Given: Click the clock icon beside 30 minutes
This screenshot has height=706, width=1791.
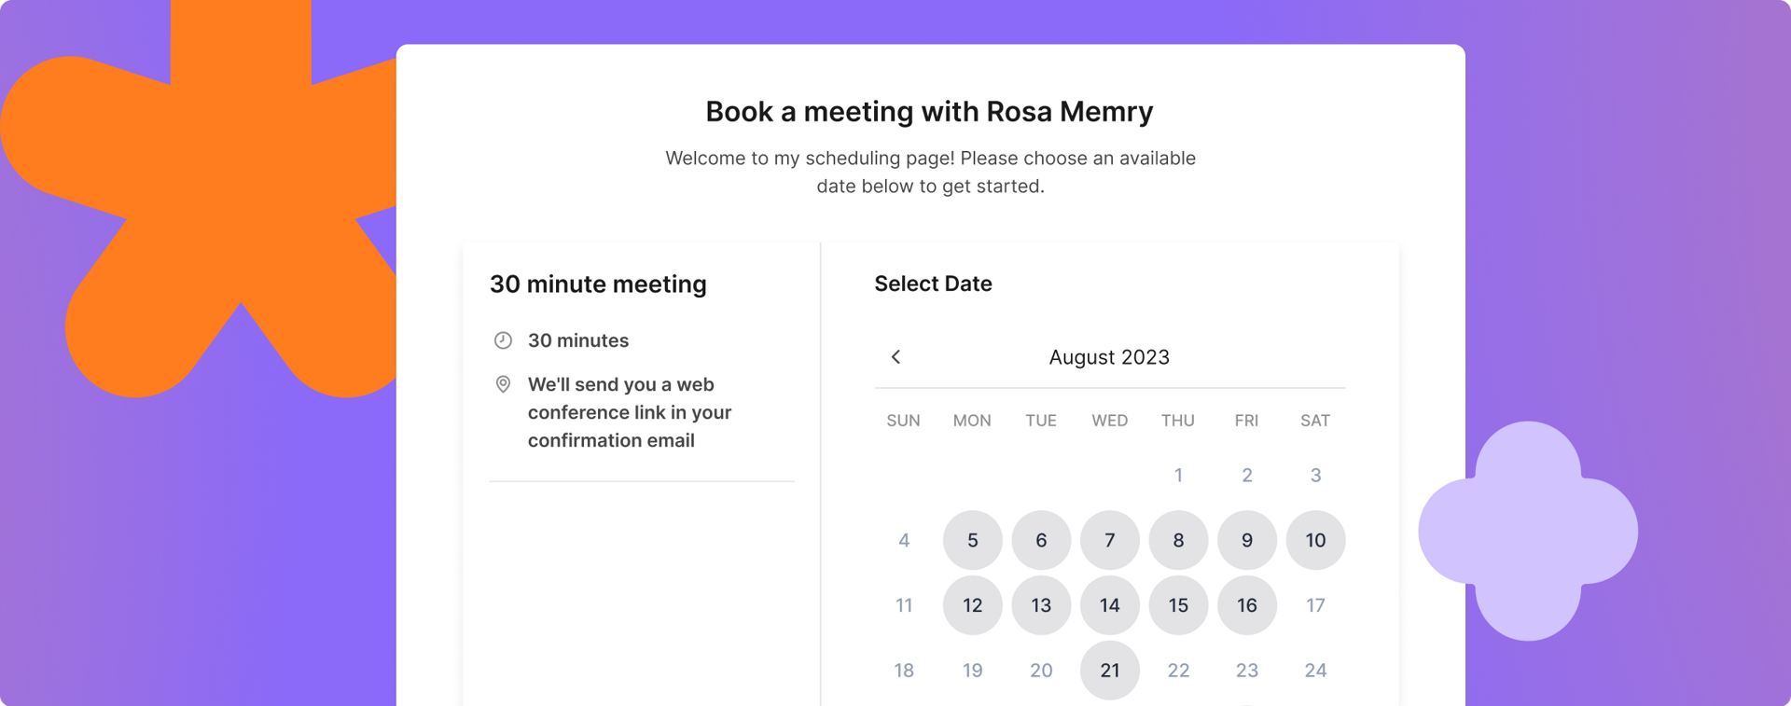Looking at the screenshot, I should coord(503,340).
